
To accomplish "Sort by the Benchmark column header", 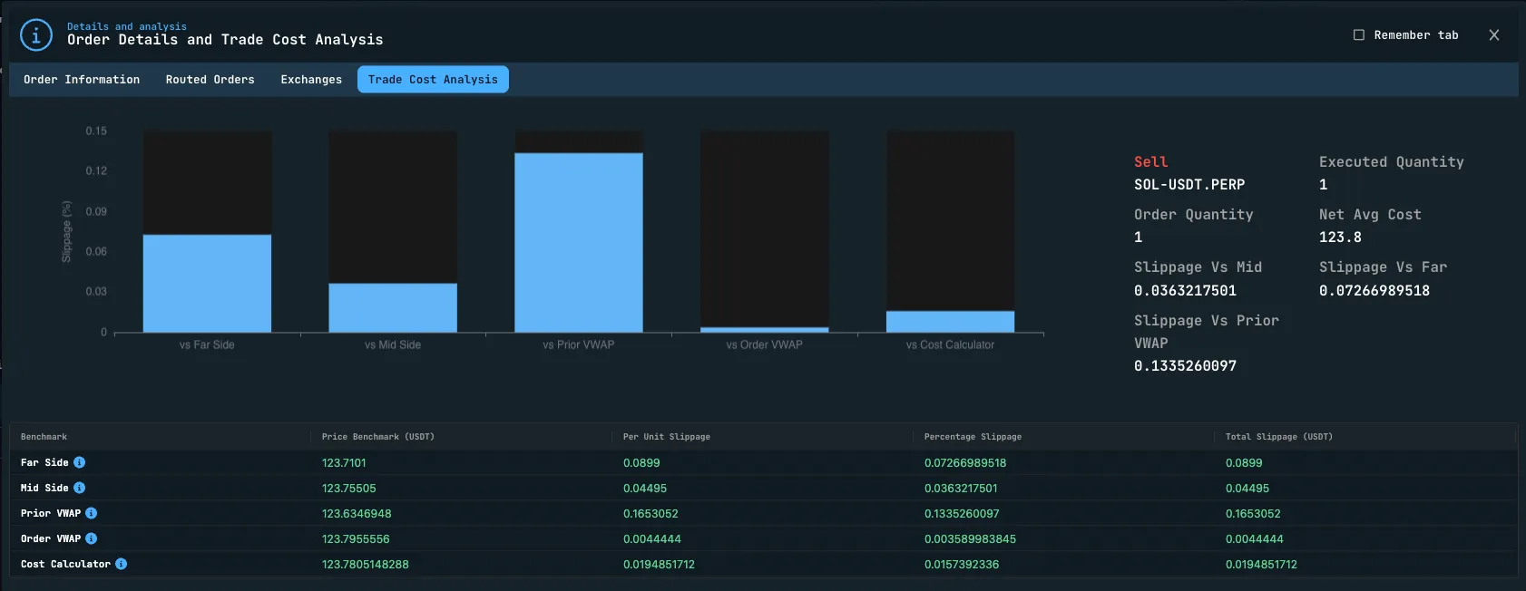I will 44,437.
